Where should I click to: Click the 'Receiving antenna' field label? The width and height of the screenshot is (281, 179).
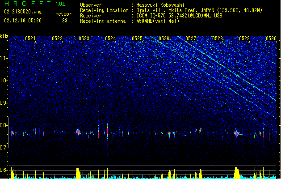coord(103,21)
